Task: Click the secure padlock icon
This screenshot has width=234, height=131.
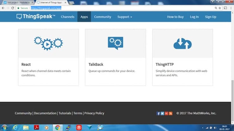Action: (x=18, y=8)
